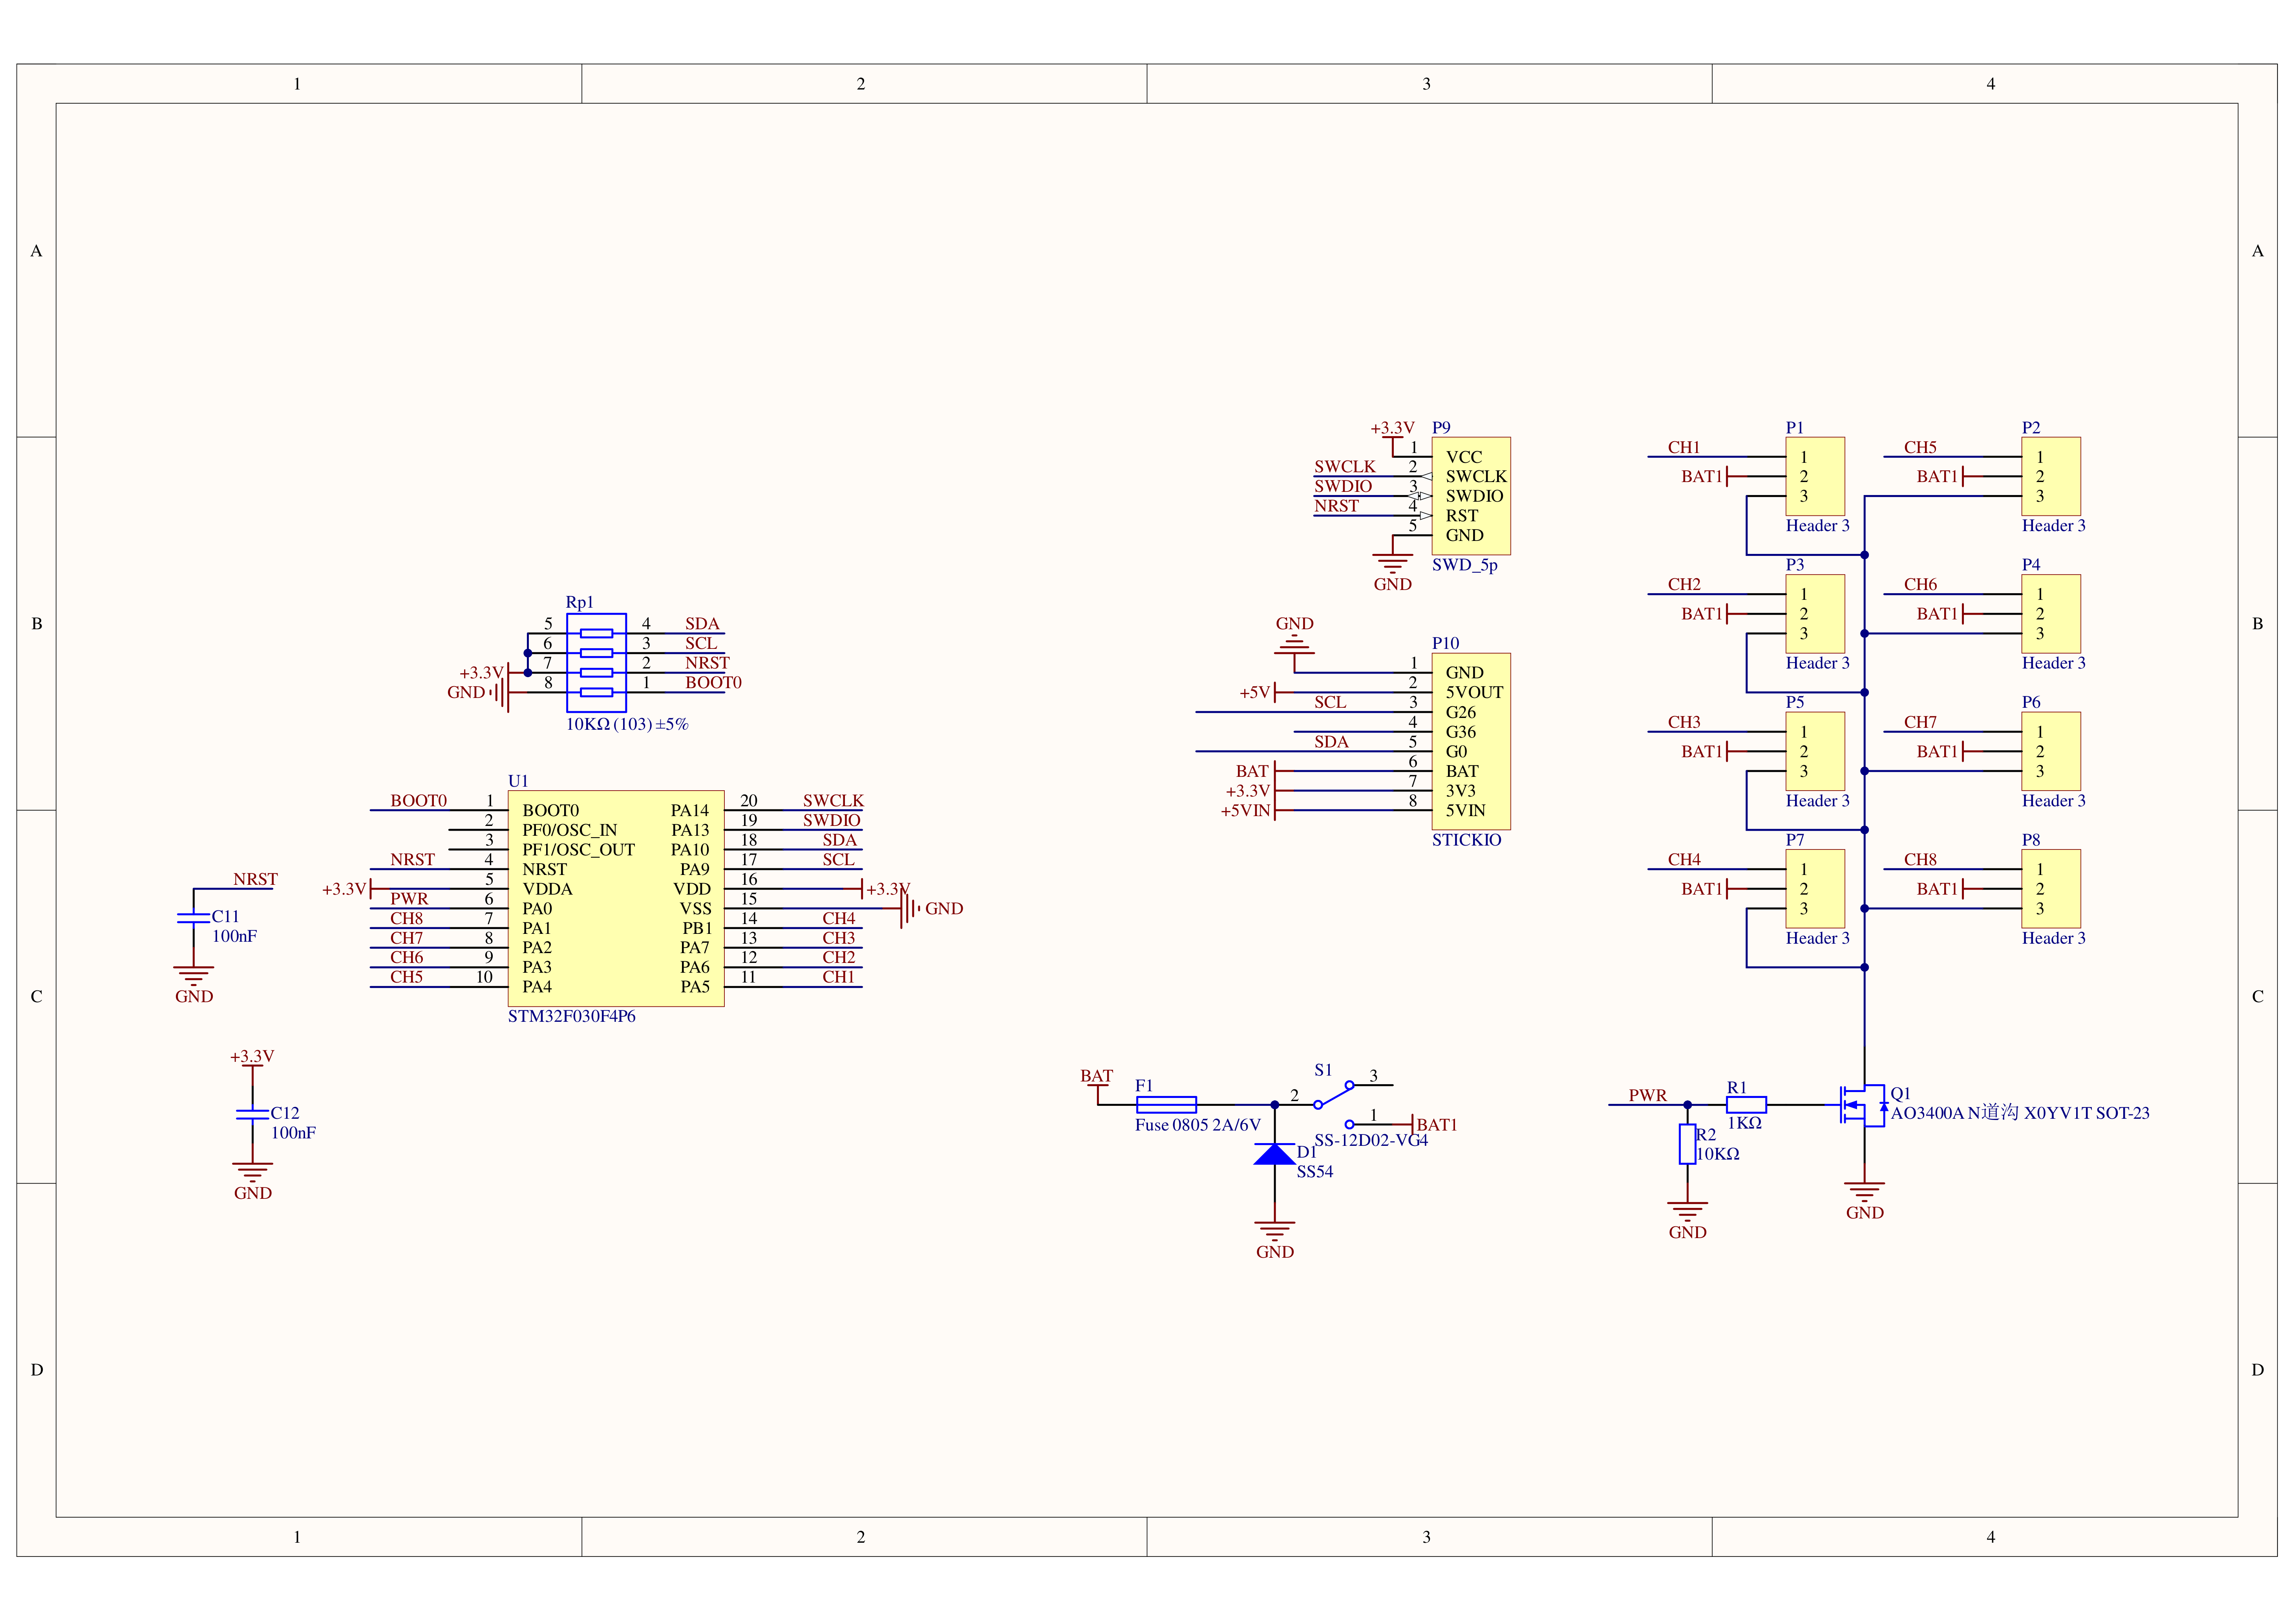The height and width of the screenshot is (1622, 2296).
Task: Click the ground symbol below diode D1
Action: (x=1274, y=1231)
